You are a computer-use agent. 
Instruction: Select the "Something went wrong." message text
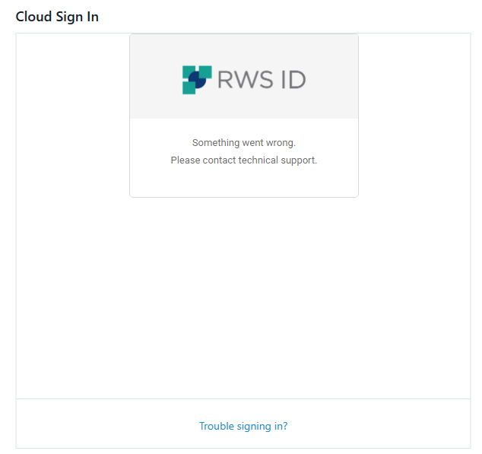[x=244, y=143]
